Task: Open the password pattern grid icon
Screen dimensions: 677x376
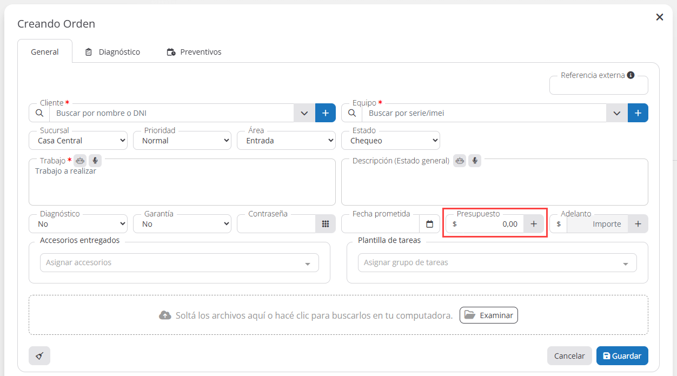Action: [325, 224]
